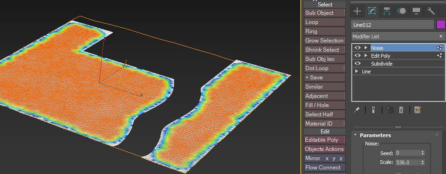Expand the Noise modifier sub-objects

[x=366, y=48]
